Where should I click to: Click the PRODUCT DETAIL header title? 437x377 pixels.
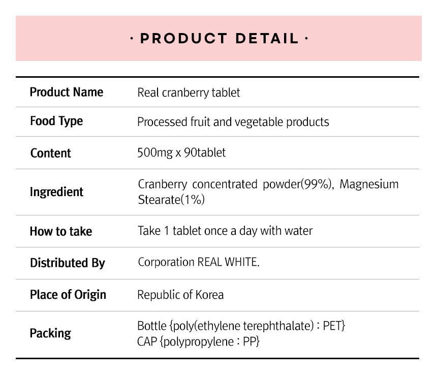click(x=218, y=39)
